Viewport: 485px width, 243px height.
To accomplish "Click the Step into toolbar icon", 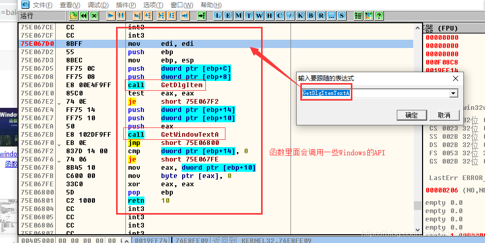I will coord(138,16).
